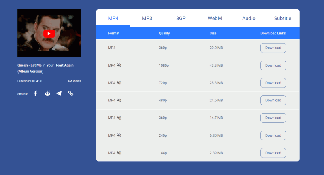Share on Reddit icon
Image resolution: width=324 pixels, height=175 pixels.
pos(47,93)
